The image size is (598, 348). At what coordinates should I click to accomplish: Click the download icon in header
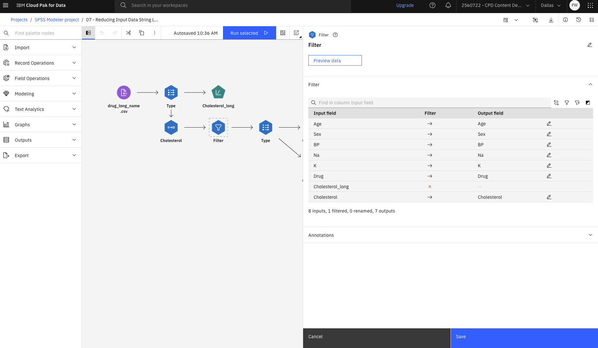pyautogui.click(x=551, y=20)
